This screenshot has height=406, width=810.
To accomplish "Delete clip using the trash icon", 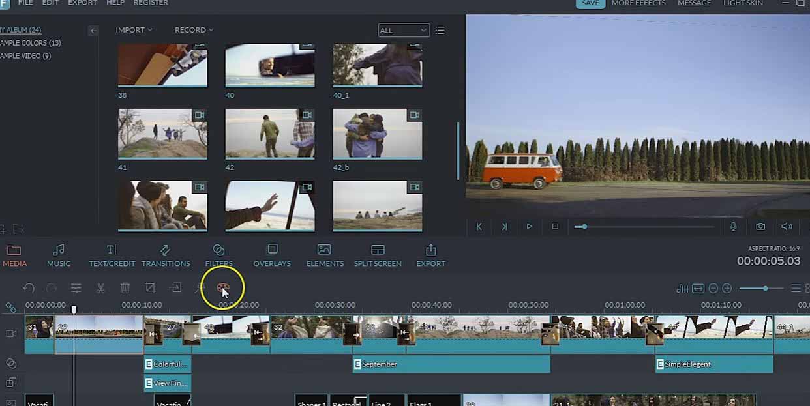I will pyautogui.click(x=125, y=287).
